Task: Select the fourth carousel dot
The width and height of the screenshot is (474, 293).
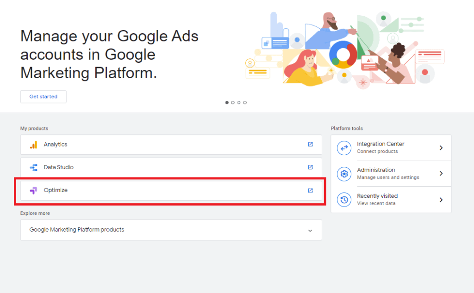Action: click(245, 103)
